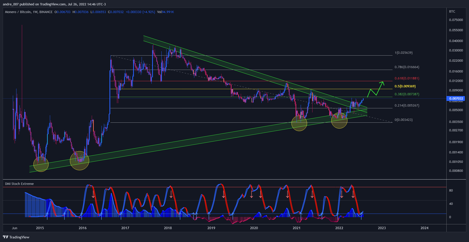
Task: Click the 2023 label on time axis
Action: click(382, 228)
